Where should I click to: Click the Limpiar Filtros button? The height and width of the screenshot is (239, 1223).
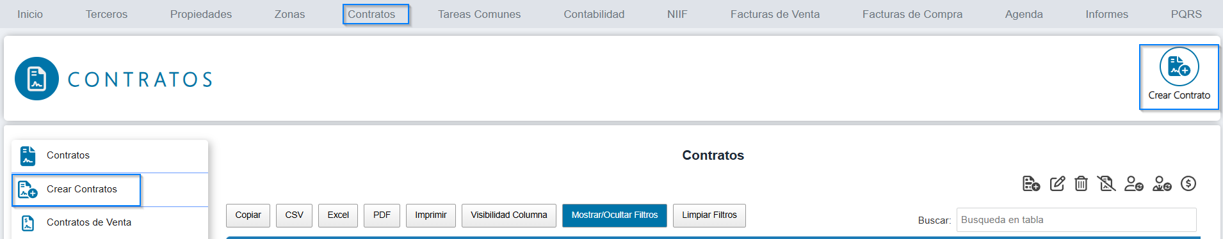pyautogui.click(x=709, y=215)
